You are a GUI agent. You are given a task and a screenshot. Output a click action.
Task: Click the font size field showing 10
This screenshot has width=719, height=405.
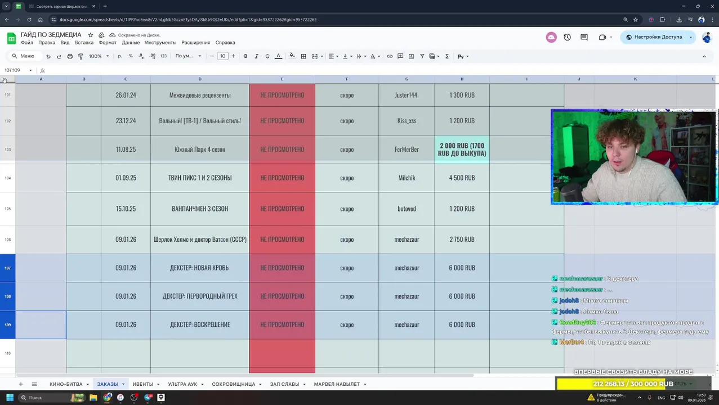[222, 56]
